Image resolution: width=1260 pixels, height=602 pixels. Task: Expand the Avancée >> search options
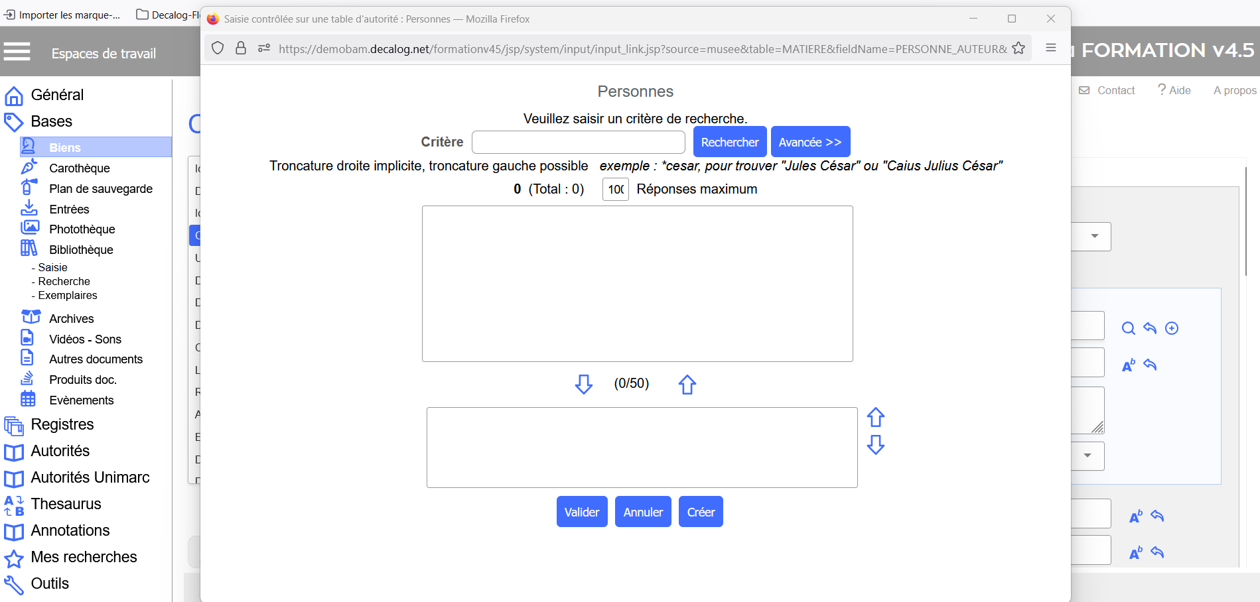810,142
